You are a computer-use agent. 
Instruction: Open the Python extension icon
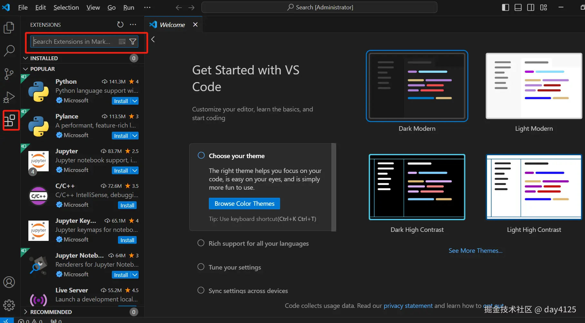click(x=38, y=91)
